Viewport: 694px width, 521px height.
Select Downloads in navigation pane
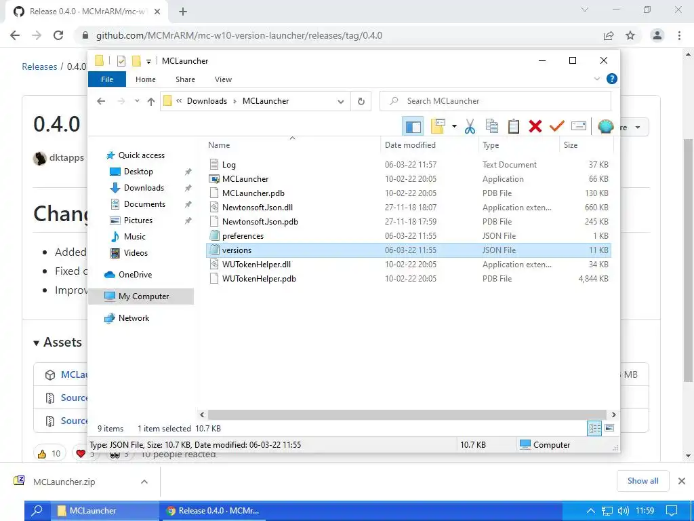(144, 188)
